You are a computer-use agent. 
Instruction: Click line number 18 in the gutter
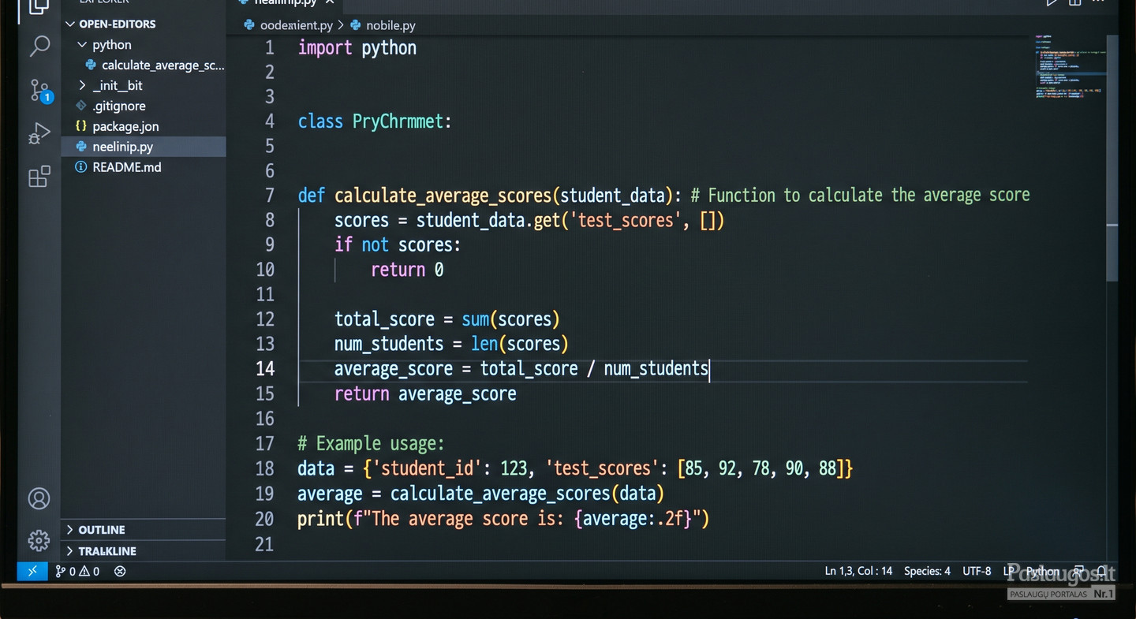(265, 468)
